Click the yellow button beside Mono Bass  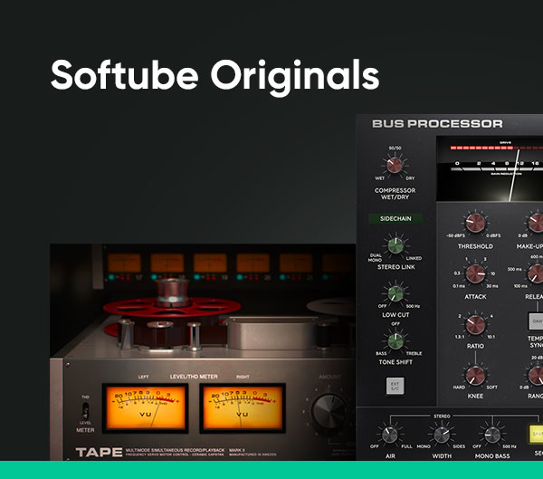(537, 434)
